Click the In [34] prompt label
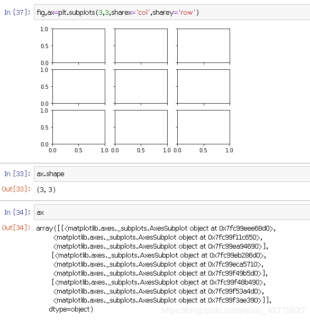 click(17, 213)
